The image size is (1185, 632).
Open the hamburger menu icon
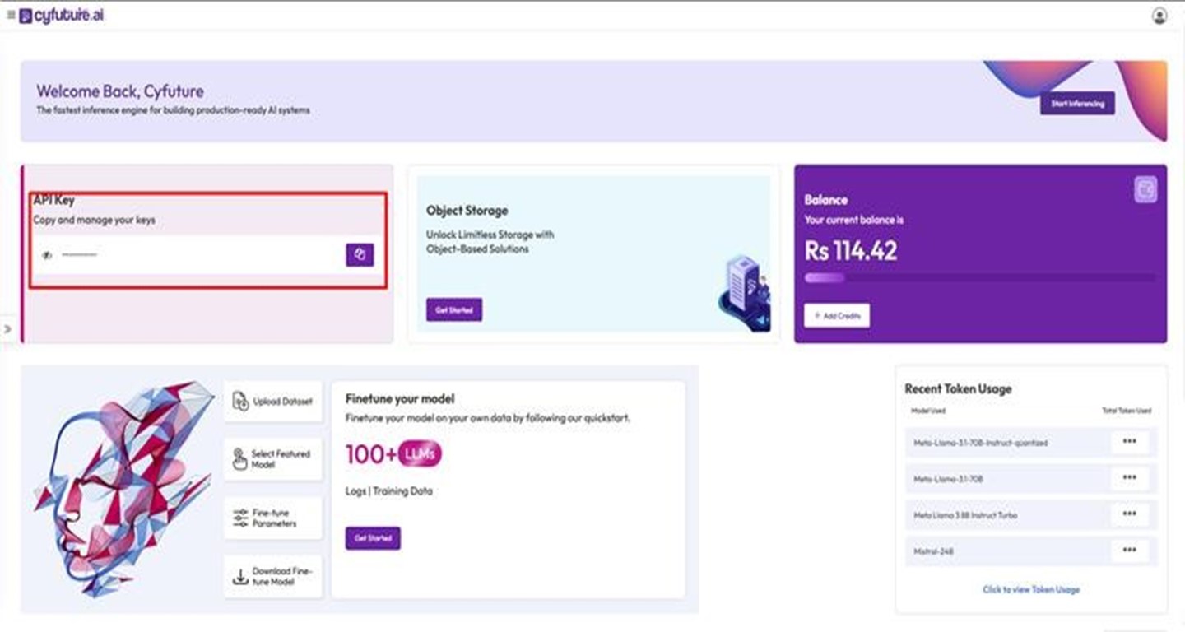pos(11,16)
